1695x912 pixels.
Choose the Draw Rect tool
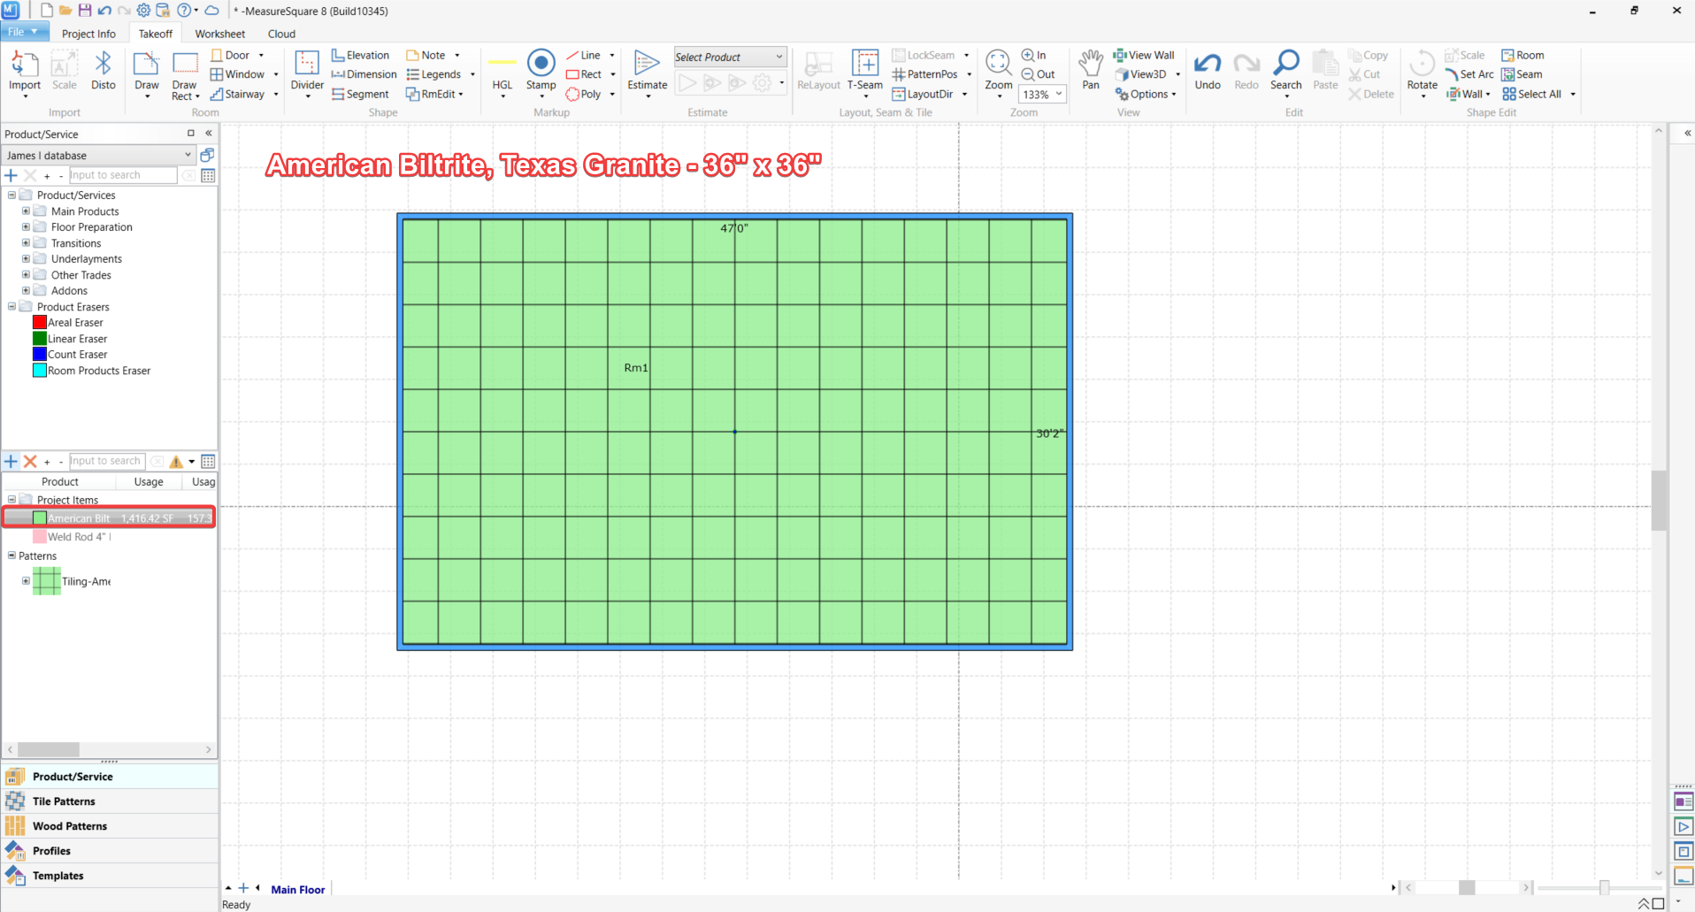point(185,75)
